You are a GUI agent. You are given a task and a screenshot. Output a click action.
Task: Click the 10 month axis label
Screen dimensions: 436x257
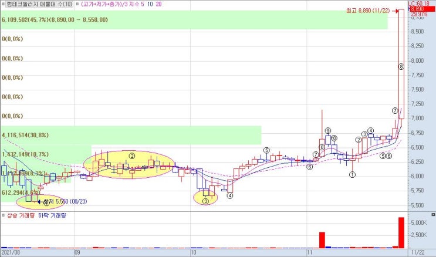click(194, 252)
